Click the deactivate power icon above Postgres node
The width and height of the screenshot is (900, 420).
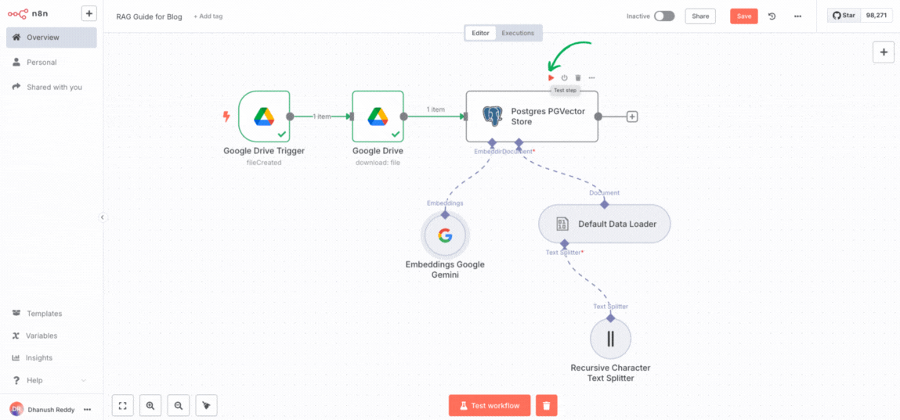[564, 77]
